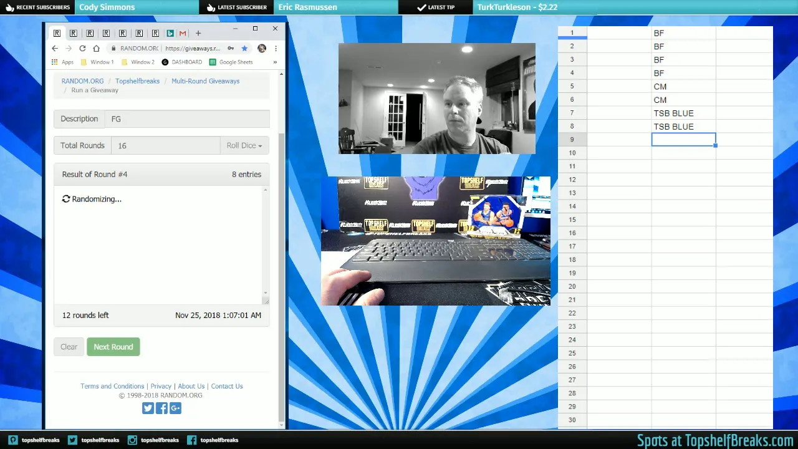This screenshot has height=449, width=798.
Task: Open the Window 2 bookmark folder
Action: pos(138,62)
